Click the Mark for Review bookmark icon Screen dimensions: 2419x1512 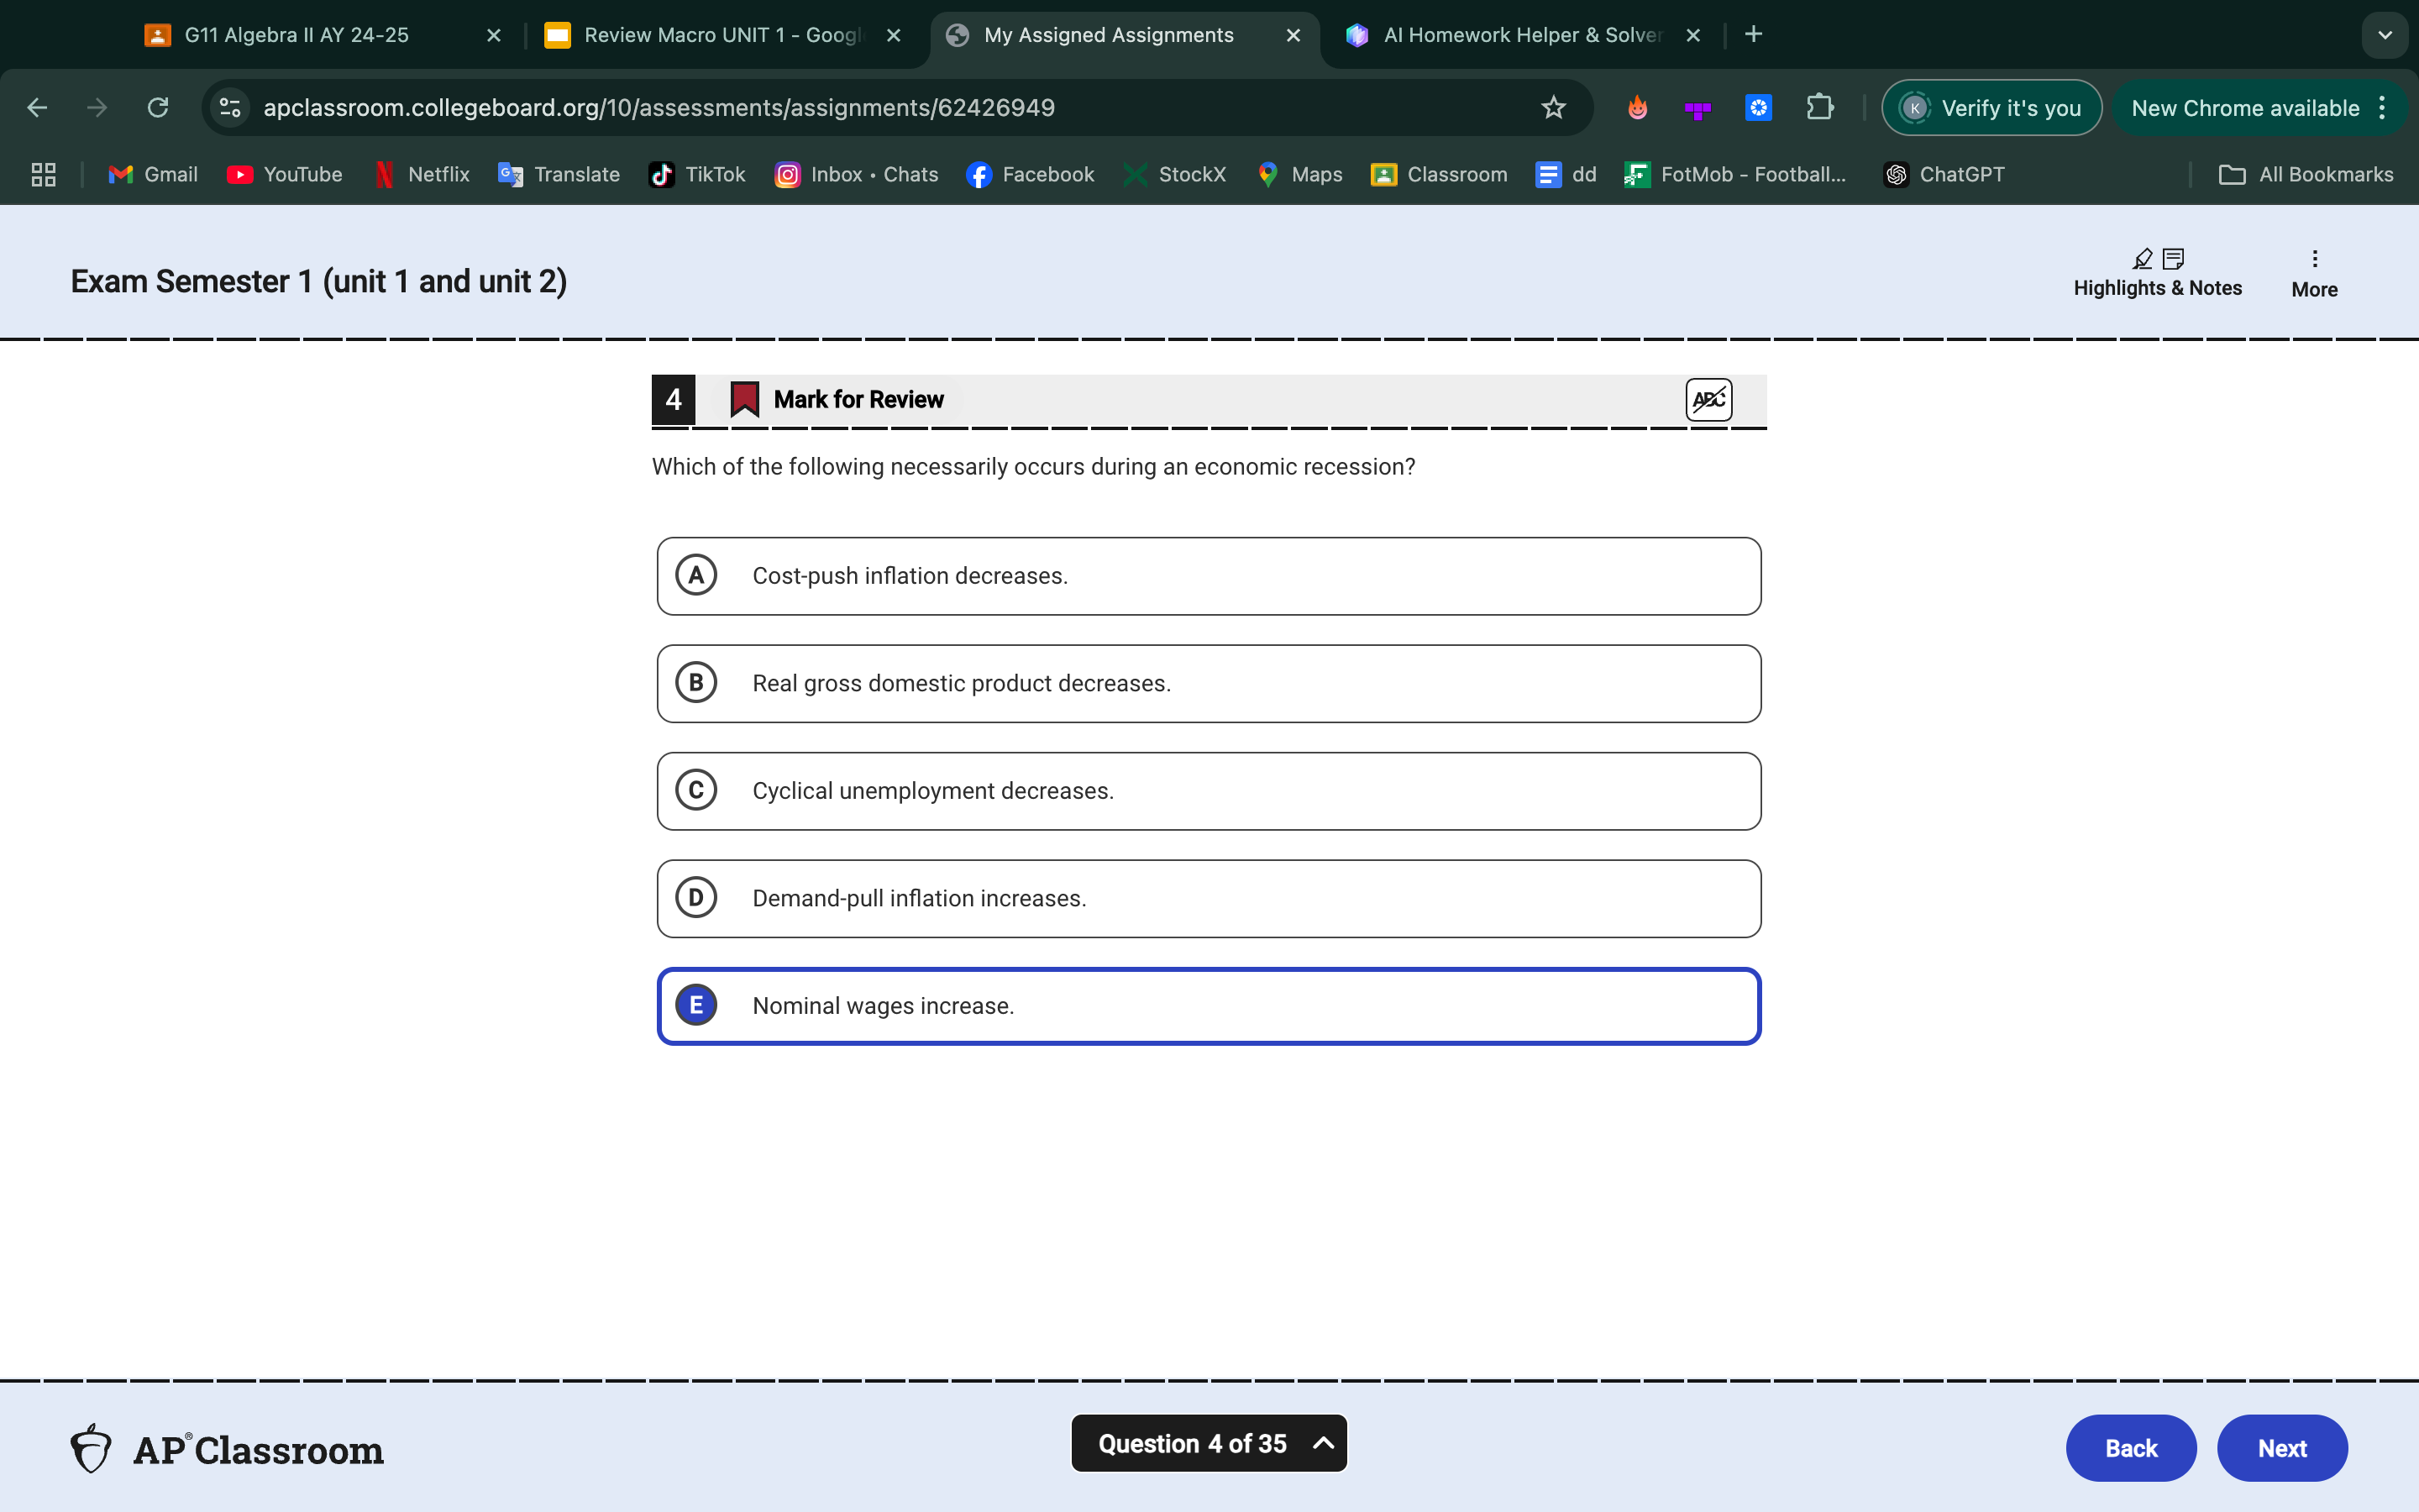[x=745, y=399]
